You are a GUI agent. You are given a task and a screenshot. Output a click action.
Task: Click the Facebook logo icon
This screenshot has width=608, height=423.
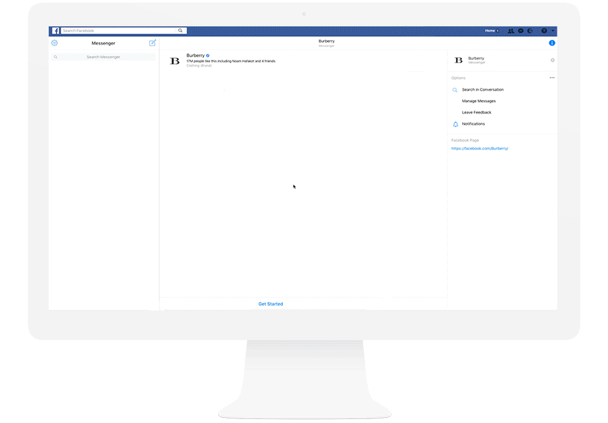point(56,31)
